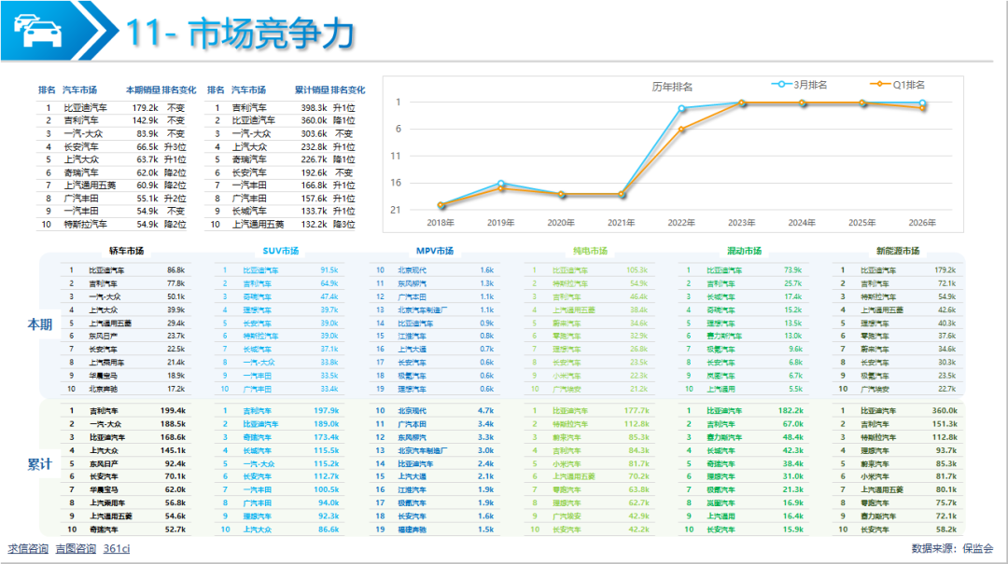Click the 3月排名 legend entry

[x=800, y=84]
